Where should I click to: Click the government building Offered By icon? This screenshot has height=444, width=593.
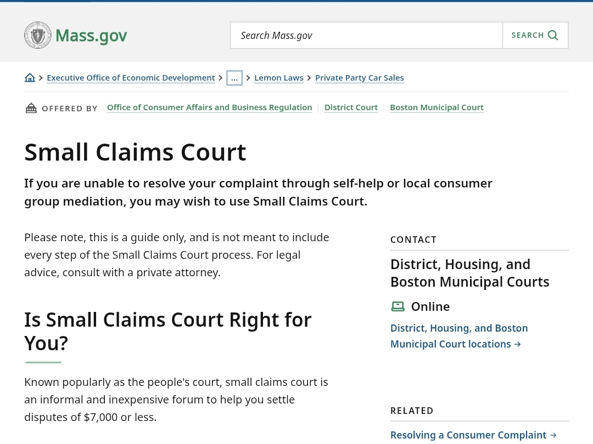pyautogui.click(x=31, y=109)
